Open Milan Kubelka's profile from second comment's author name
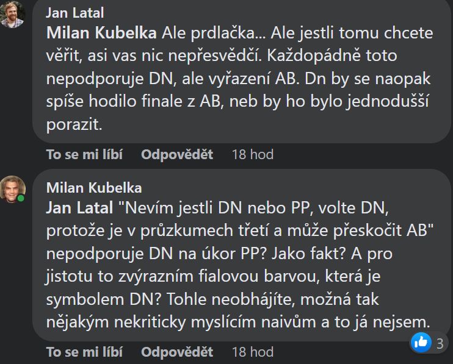Screen dimensions: 453x364 [x=93, y=188]
